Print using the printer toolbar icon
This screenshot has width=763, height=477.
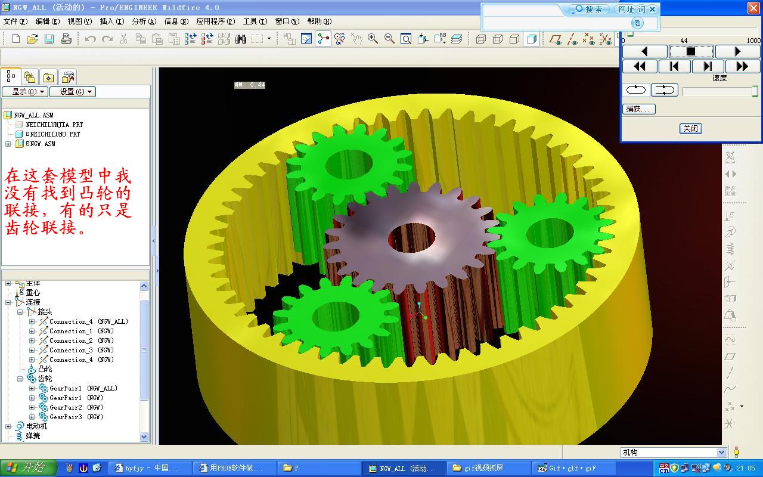(66, 39)
